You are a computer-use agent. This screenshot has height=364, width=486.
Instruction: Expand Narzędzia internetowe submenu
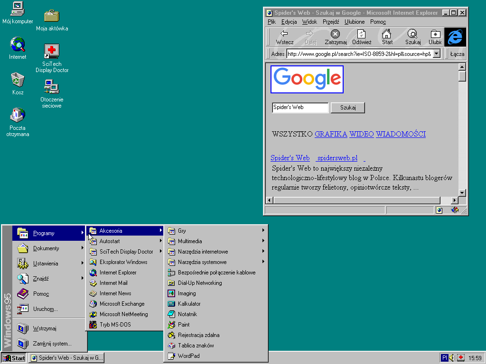(x=216, y=252)
